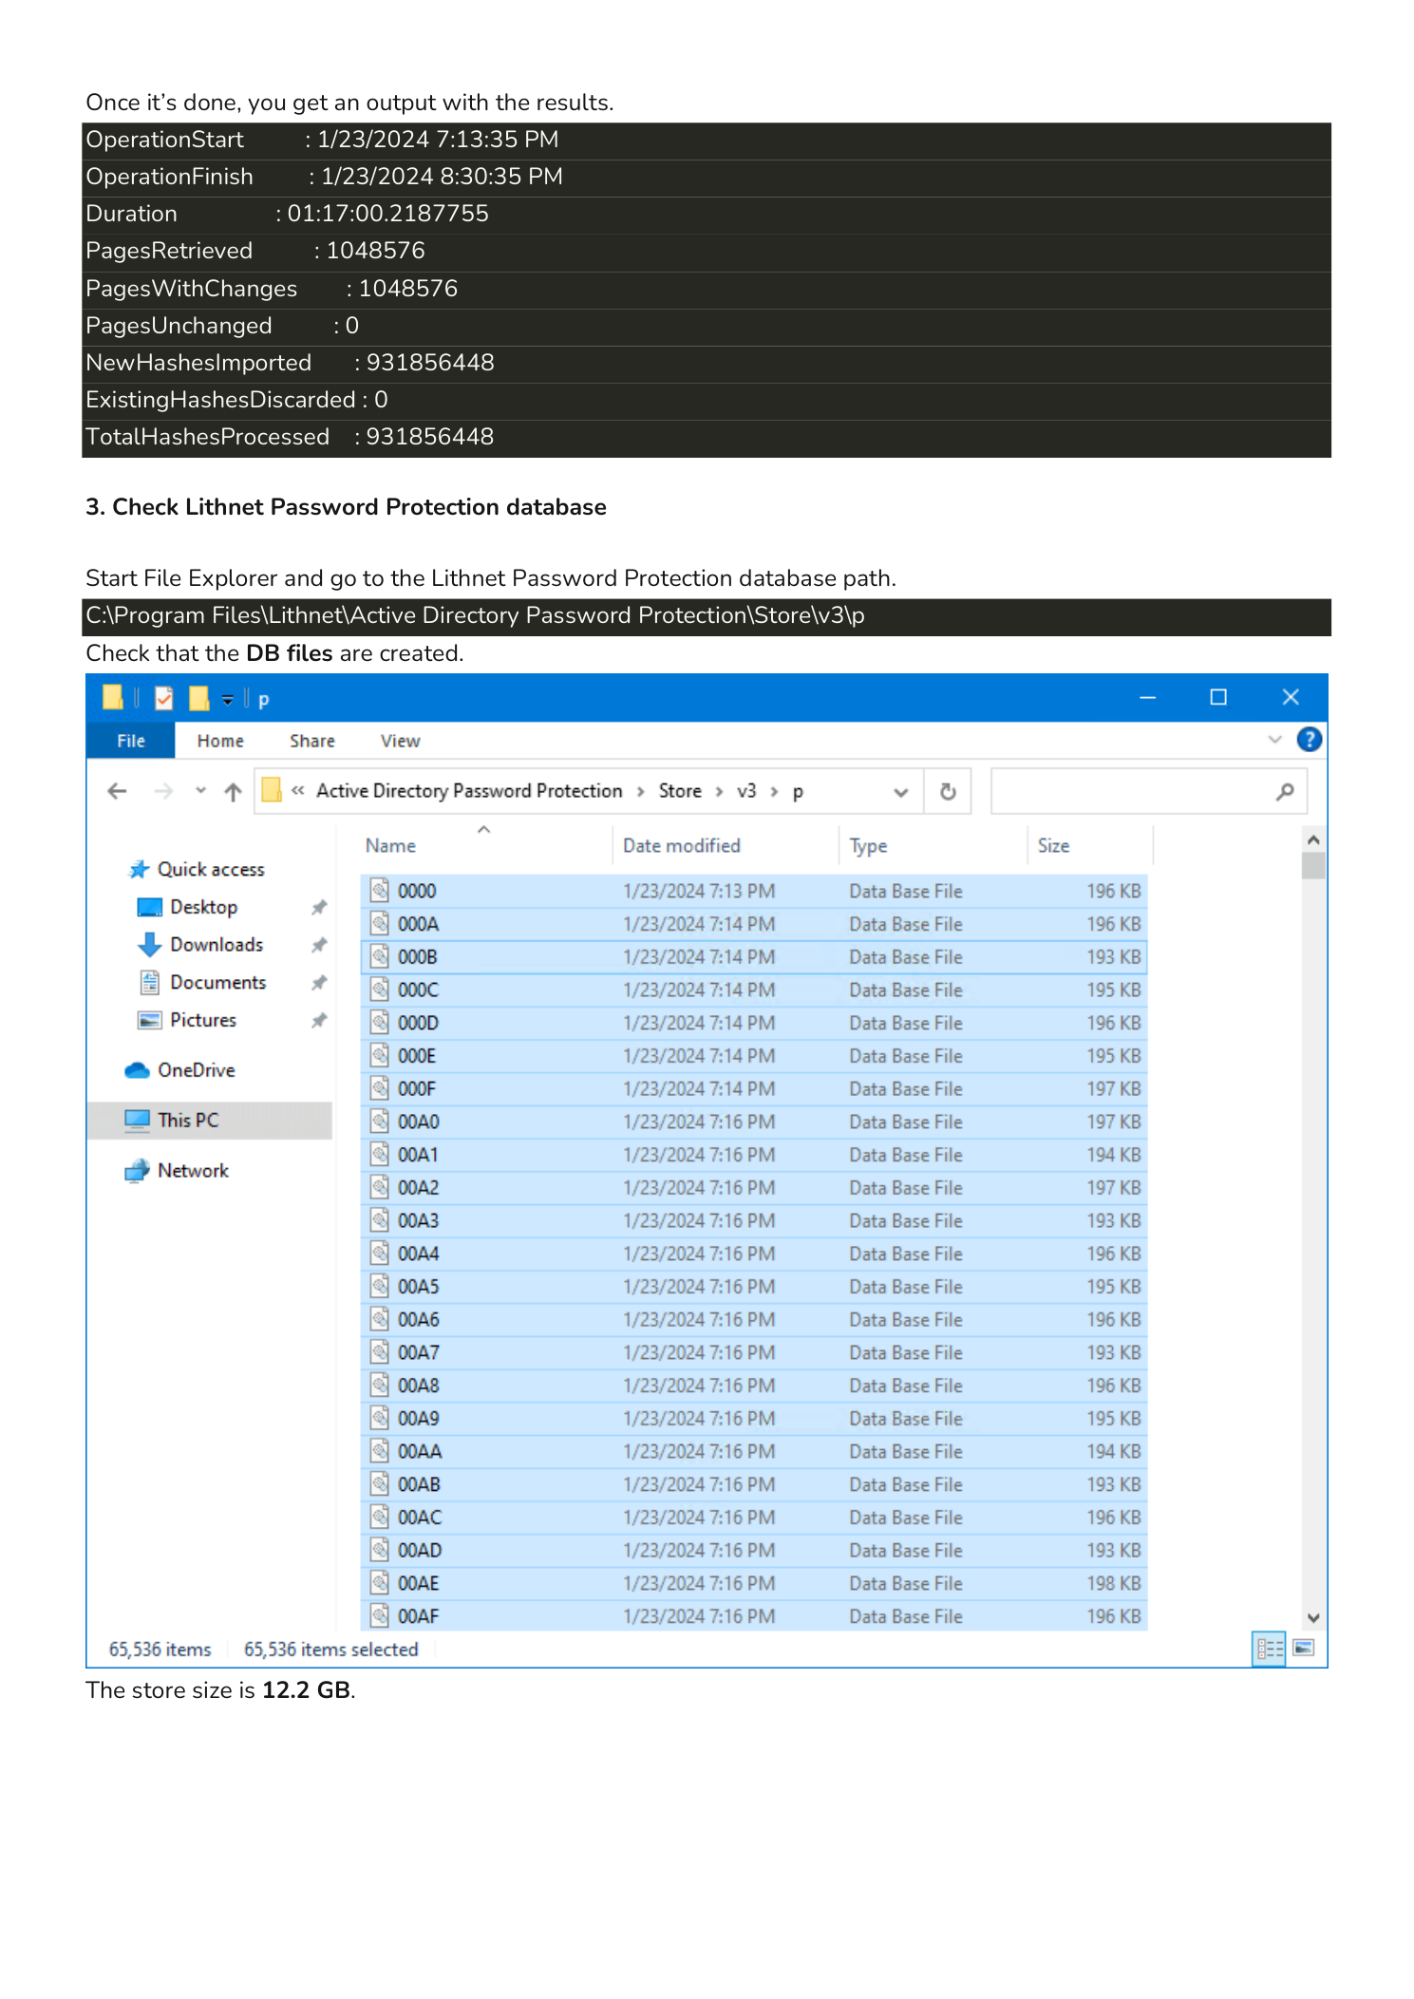Click the scrollbar up arrow
This screenshot has width=1414, height=1999.
click(x=1313, y=839)
